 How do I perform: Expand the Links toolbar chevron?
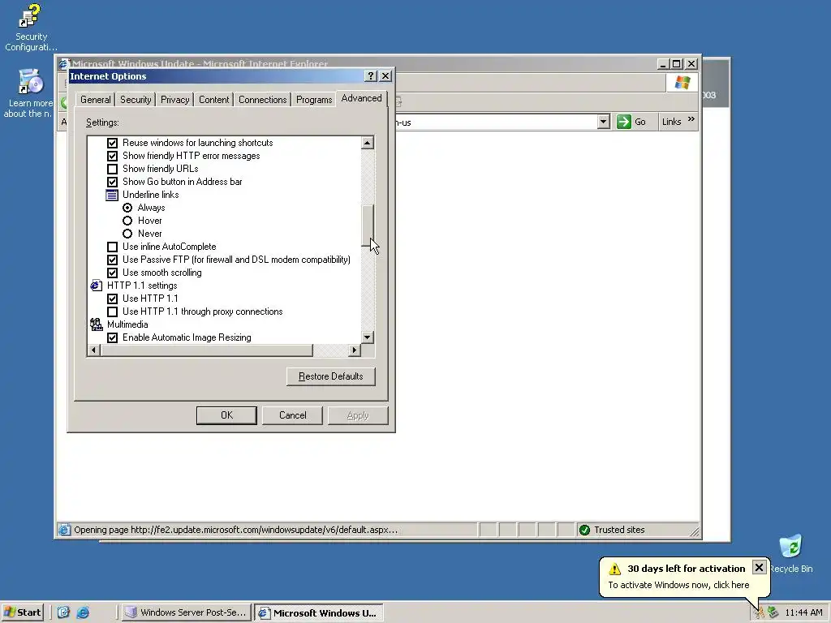[x=691, y=119]
